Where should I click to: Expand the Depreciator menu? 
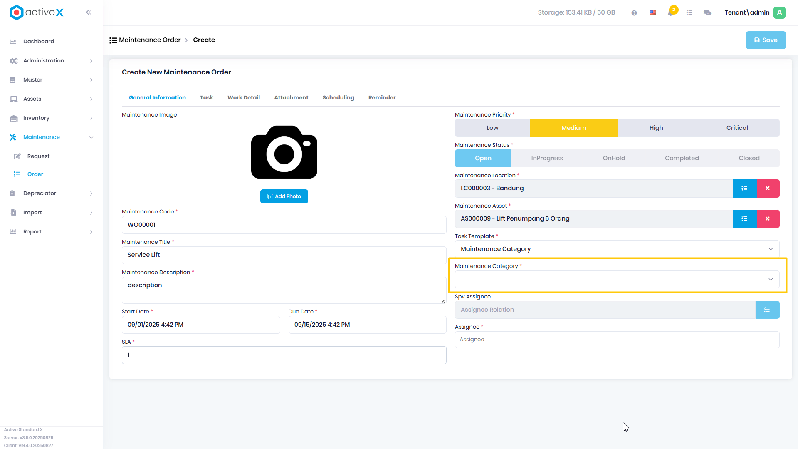pyautogui.click(x=91, y=194)
